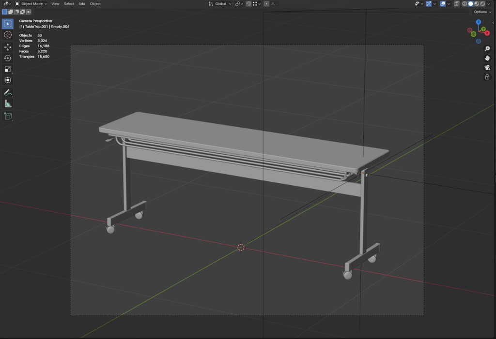Click the zoom magnifier viewport icon
Viewport: 496px width, 339px height.
[x=487, y=49]
